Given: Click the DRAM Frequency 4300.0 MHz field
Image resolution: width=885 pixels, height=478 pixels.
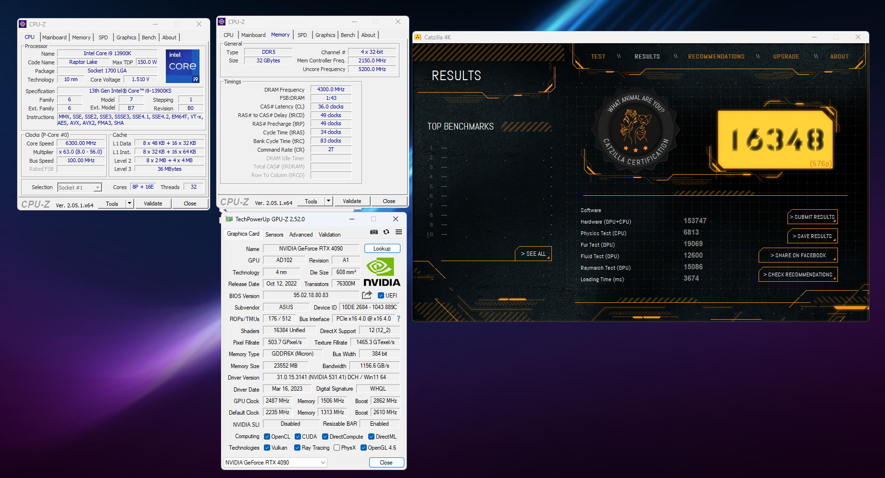Looking at the screenshot, I should coord(331,89).
